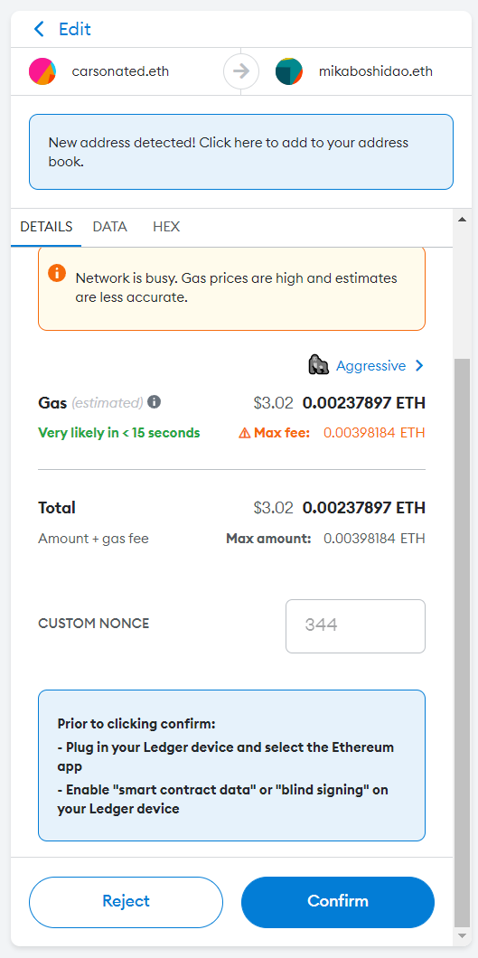Switch to the HEX tab
Screen dimensions: 478x958
166,227
